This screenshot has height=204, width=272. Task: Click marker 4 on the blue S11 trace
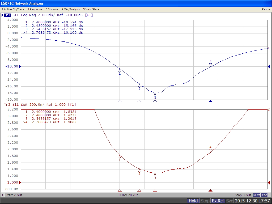pyautogui.click(x=210, y=65)
